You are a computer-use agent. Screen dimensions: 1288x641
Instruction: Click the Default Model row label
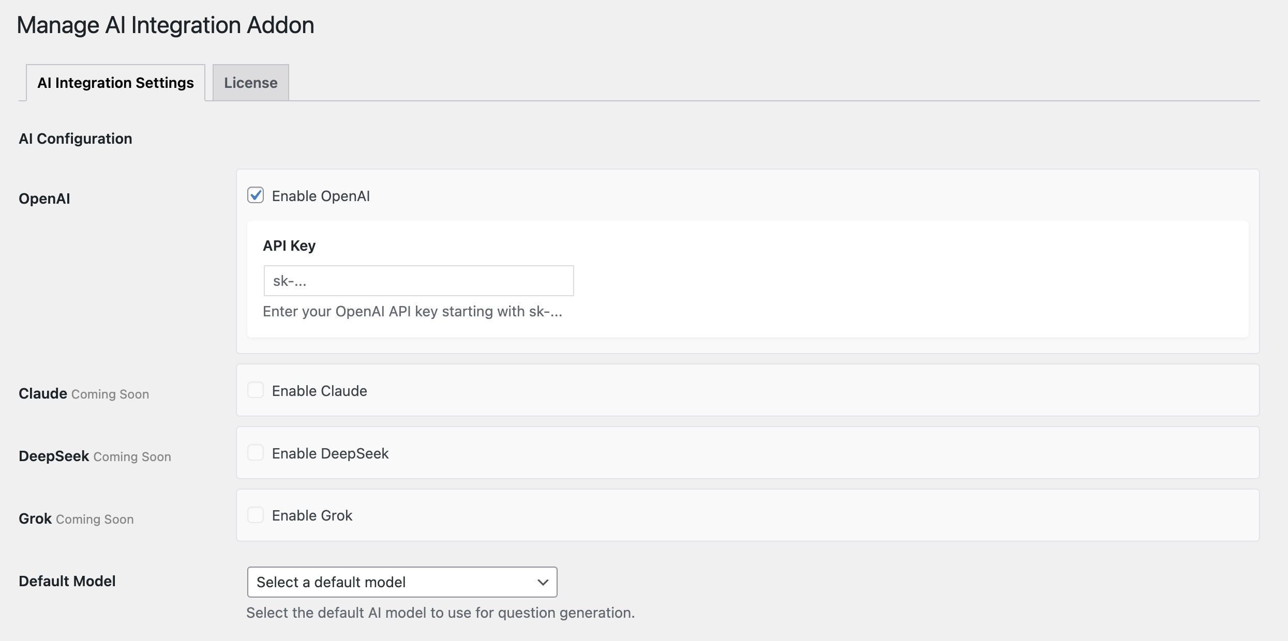[67, 582]
